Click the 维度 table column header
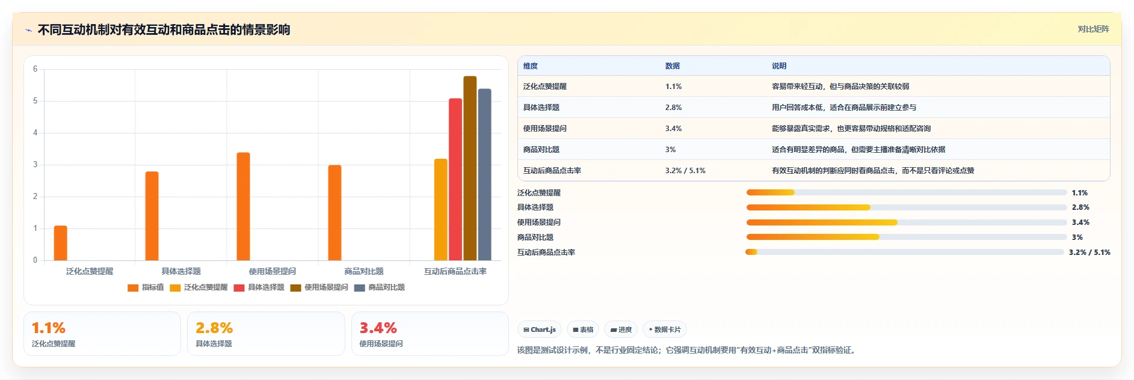Screen dimensions: 1134x380 point(531,66)
